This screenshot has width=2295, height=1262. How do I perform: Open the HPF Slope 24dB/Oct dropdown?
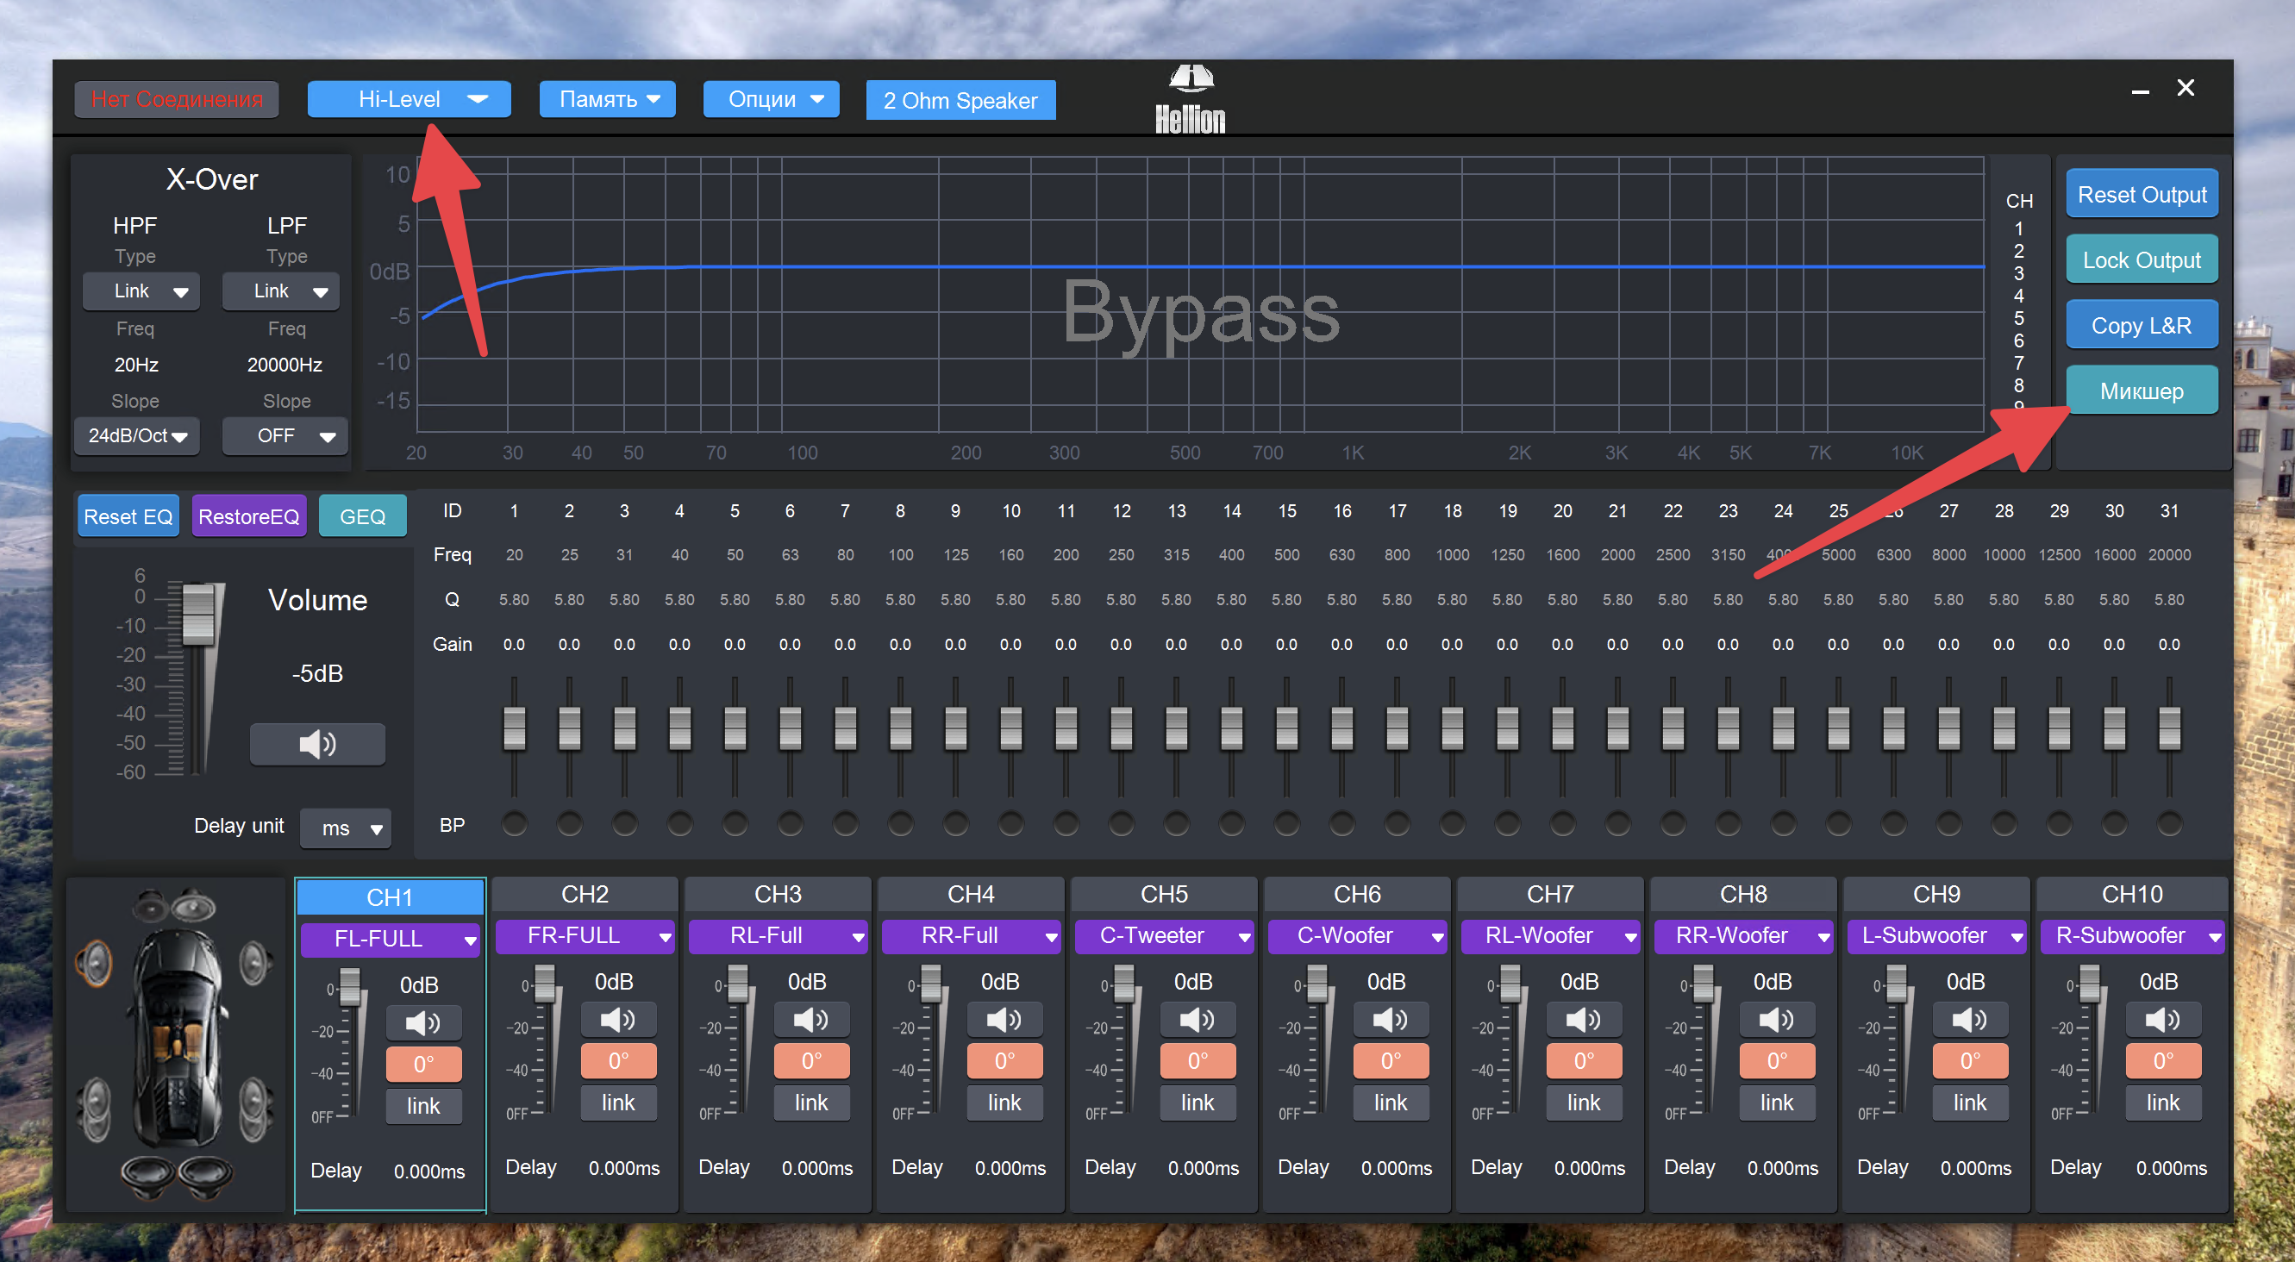137,435
